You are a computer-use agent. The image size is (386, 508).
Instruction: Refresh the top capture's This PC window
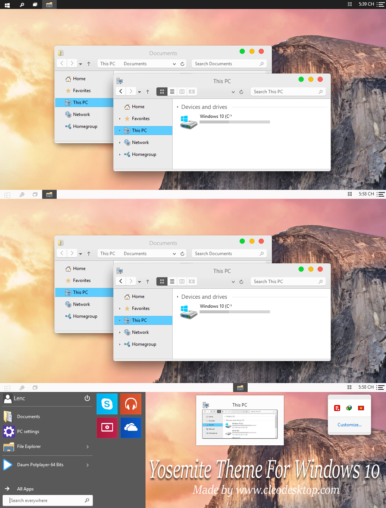point(241,92)
